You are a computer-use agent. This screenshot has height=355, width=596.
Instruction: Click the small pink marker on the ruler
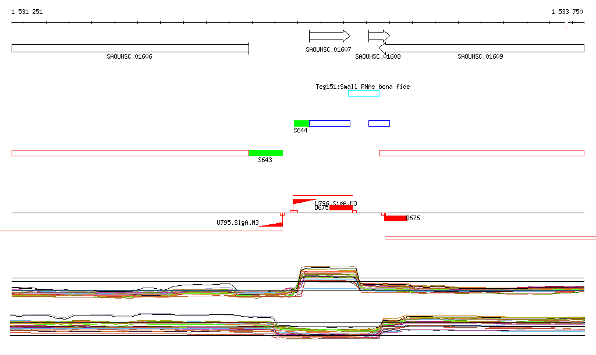(566, 25)
